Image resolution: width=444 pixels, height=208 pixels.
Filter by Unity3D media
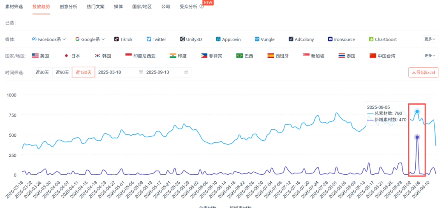[x=191, y=39]
